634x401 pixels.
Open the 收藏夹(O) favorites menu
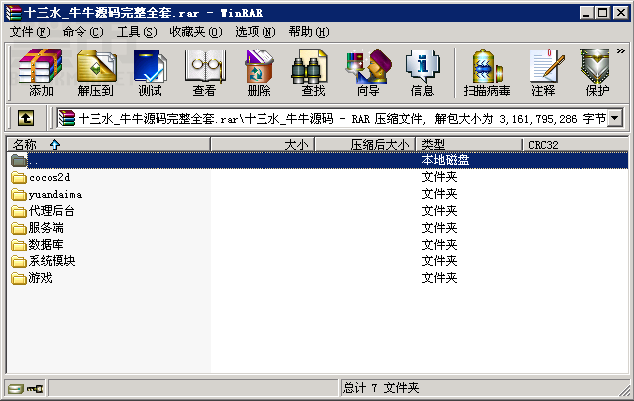[196, 32]
